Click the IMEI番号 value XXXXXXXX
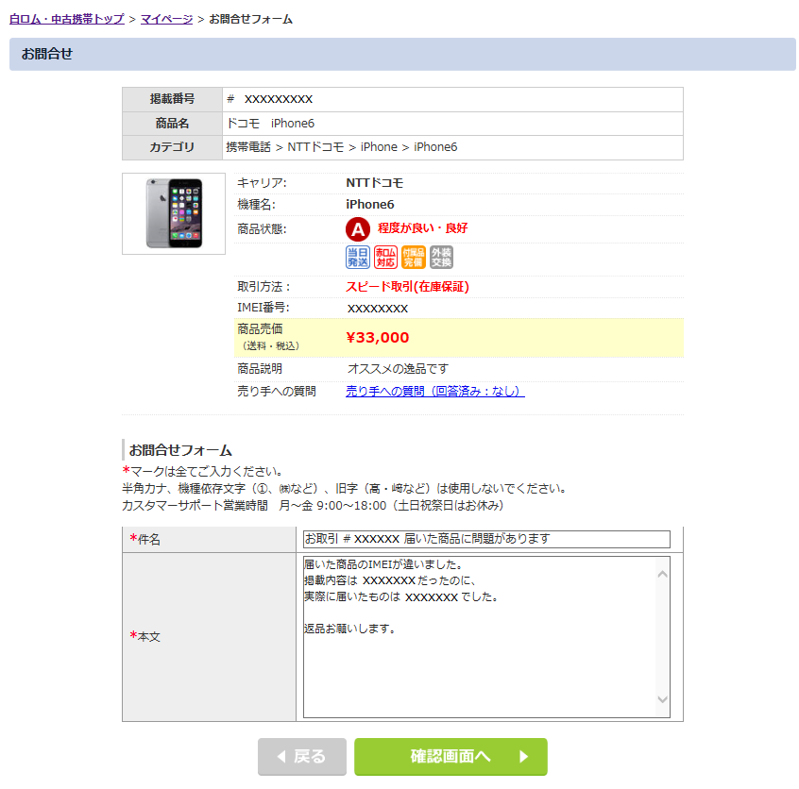Viewport: 799px width, 789px height. [x=378, y=309]
